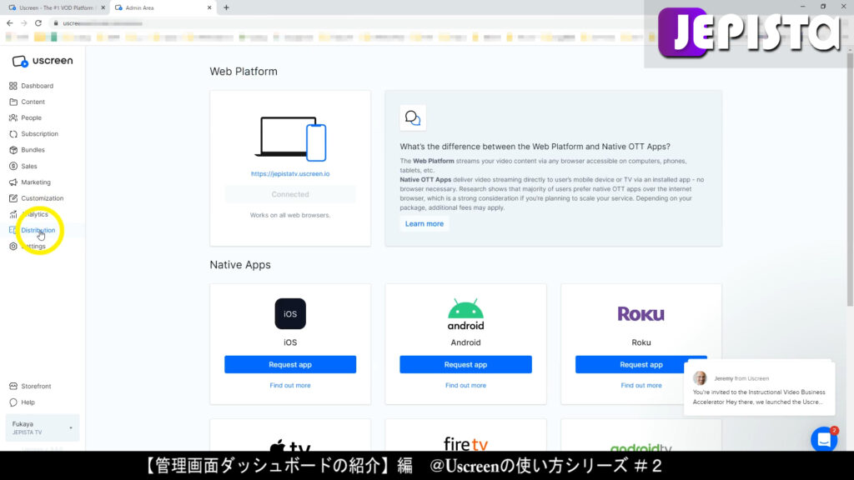Click the Fire TV logo
Screen dimensions: 854x480
point(465,444)
